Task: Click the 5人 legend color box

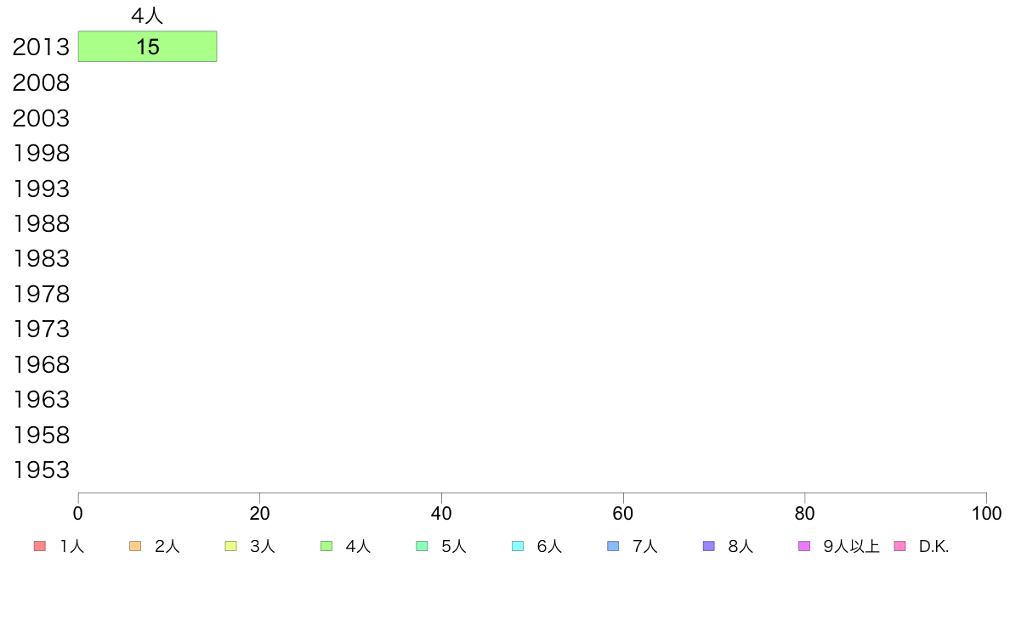Action: coord(422,546)
